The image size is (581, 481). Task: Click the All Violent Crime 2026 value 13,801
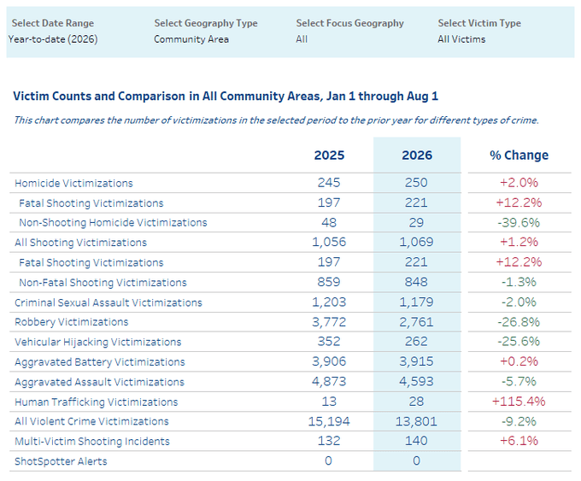coord(416,421)
